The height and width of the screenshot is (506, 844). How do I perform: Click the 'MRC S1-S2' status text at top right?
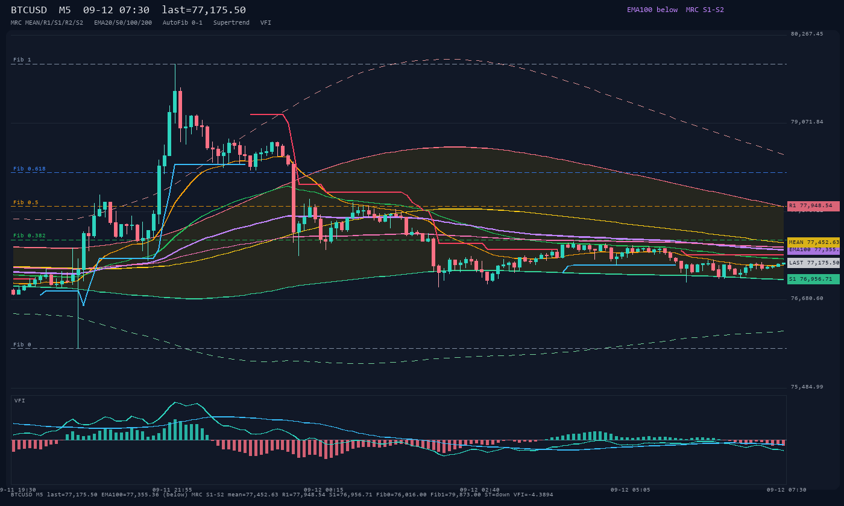[x=705, y=10]
